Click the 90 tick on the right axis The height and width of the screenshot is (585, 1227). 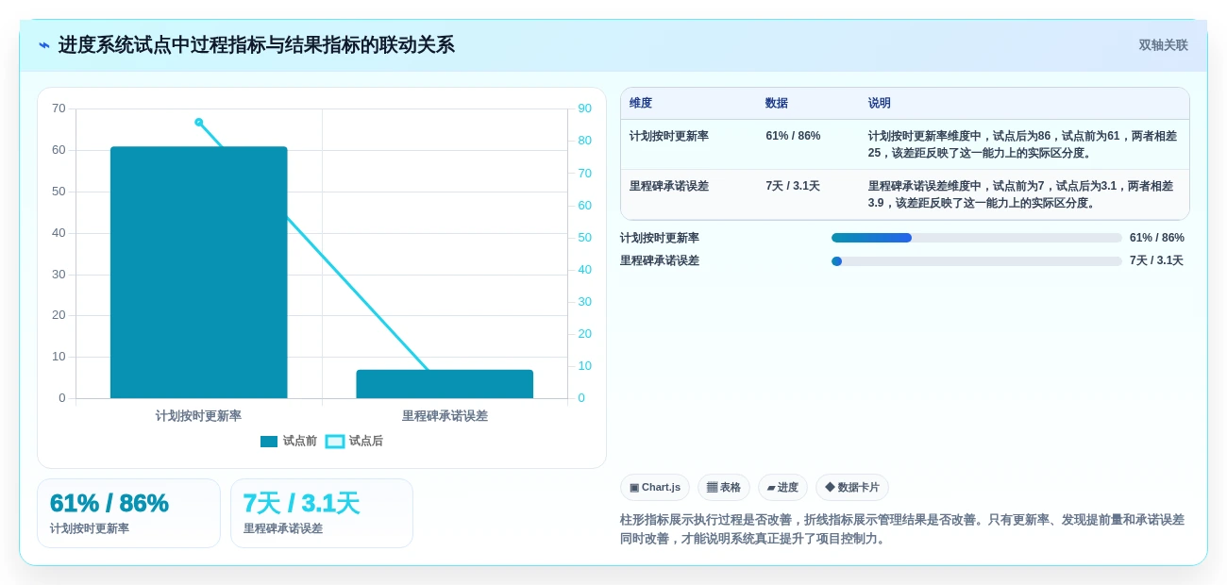point(585,109)
